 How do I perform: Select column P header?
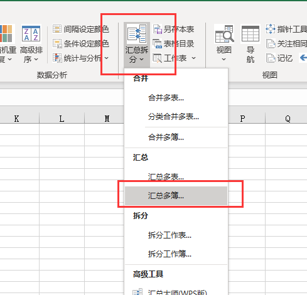[242, 119]
